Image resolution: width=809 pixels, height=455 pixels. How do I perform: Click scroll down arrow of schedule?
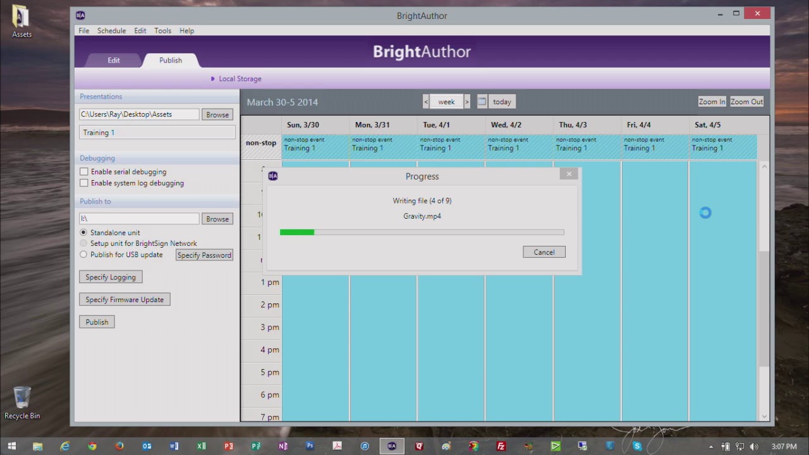(x=764, y=416)
